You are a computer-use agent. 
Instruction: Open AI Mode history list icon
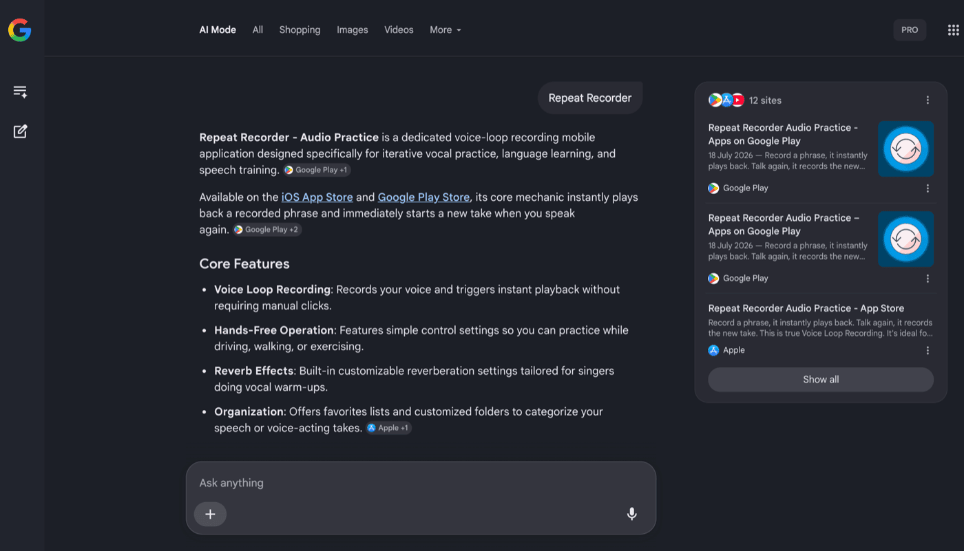point(20,91)
